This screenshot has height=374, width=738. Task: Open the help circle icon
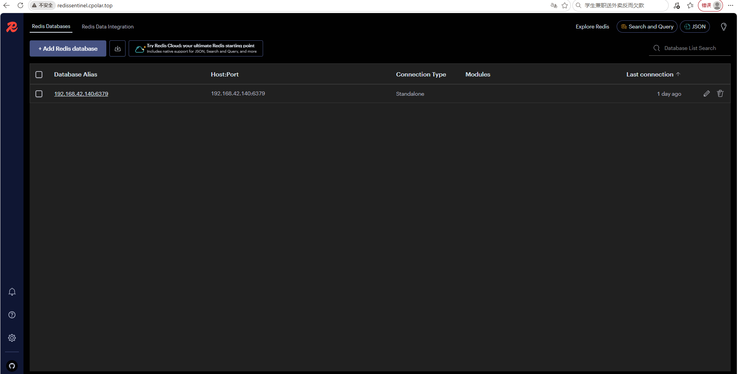coord(12,315)
